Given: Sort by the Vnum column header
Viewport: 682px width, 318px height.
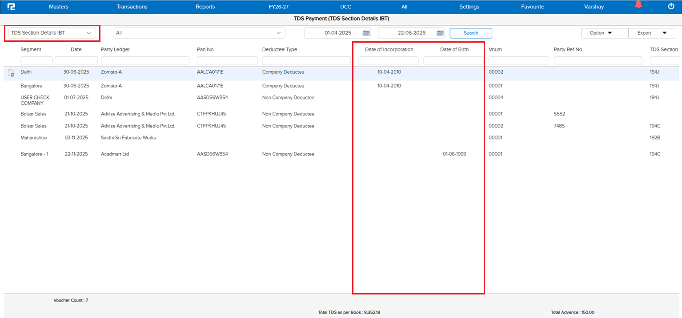Looking at the screenshot, I should (x=495, y=50).
